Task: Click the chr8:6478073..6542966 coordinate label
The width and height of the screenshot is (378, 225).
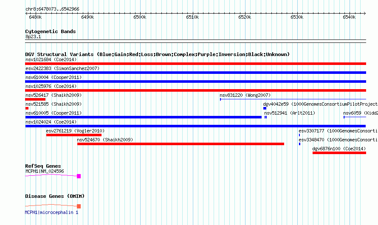Action: 52,9
